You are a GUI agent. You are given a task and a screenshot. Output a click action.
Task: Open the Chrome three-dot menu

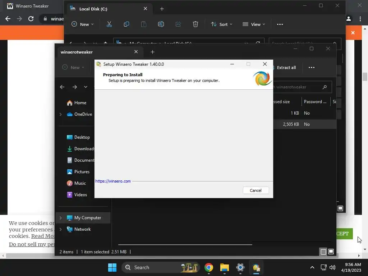(360, 19)
